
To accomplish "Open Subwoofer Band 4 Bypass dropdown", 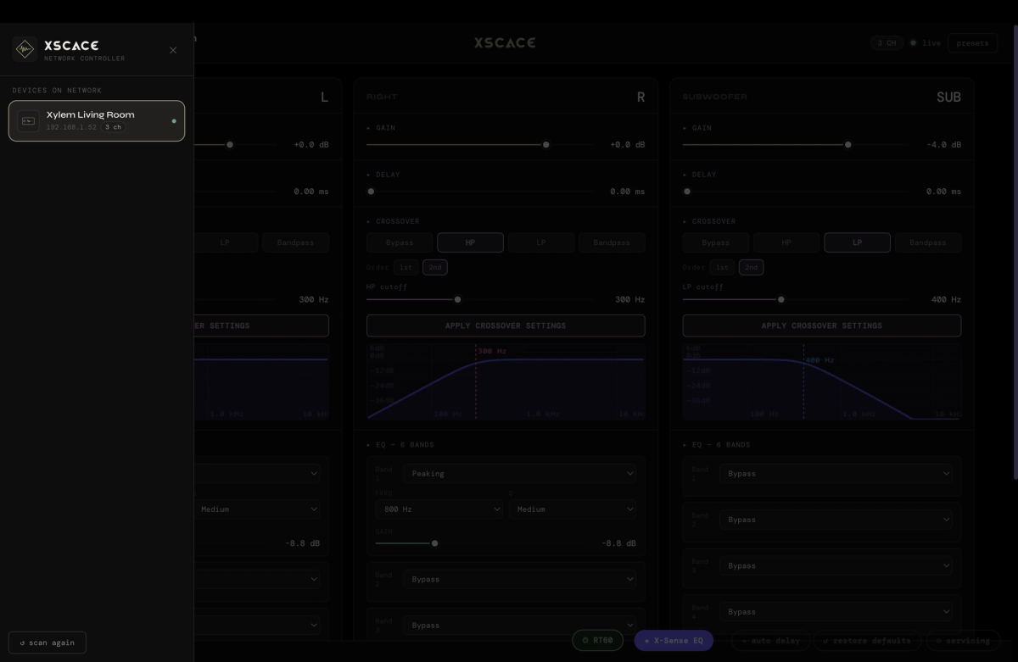I will coord(836,612).
